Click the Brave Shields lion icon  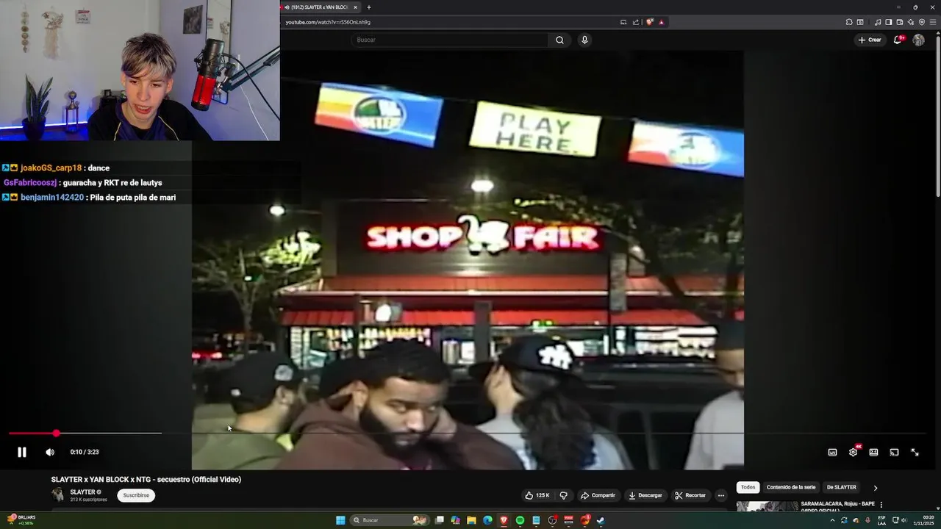[x=650, y=22]
